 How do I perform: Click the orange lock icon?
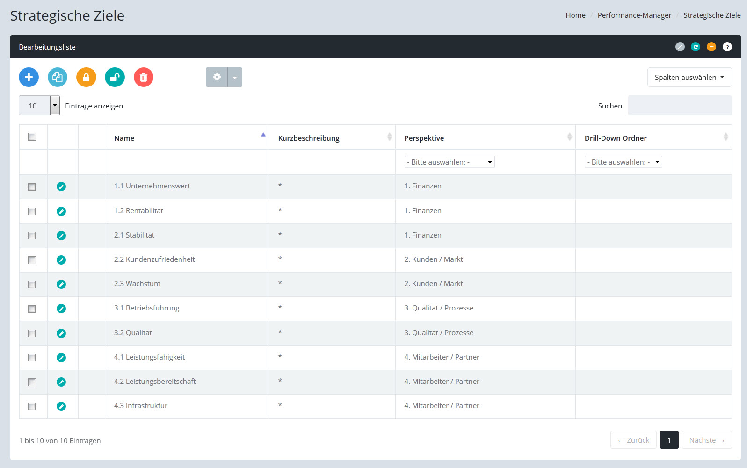point(86,77)
